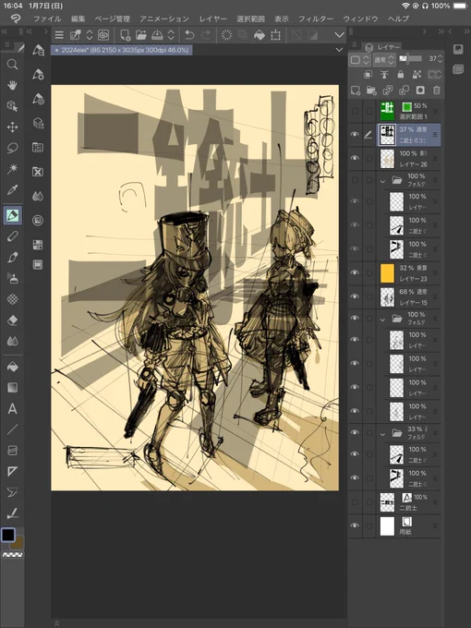Click the New layer folder icon

point(371,91)
